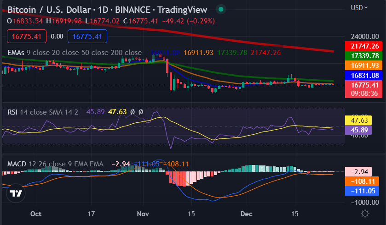The height and width of the screenshot is (225, 386).
Task: Click the -49.42 (-0.29%) change value
Action: [x=188, y=21]
